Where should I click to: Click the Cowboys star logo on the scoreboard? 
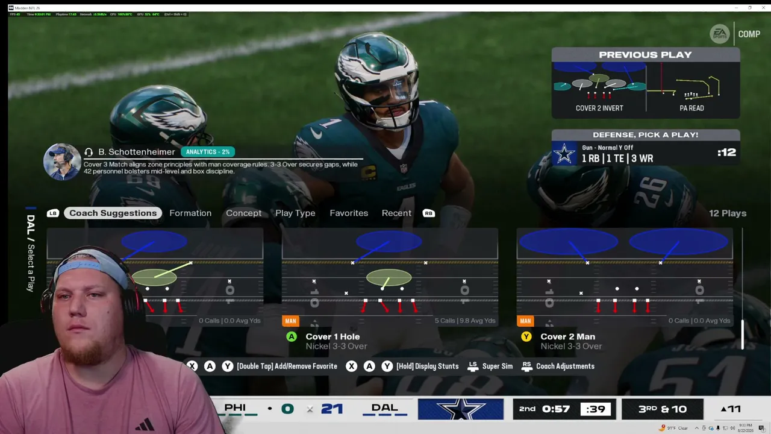coord(461,409)
